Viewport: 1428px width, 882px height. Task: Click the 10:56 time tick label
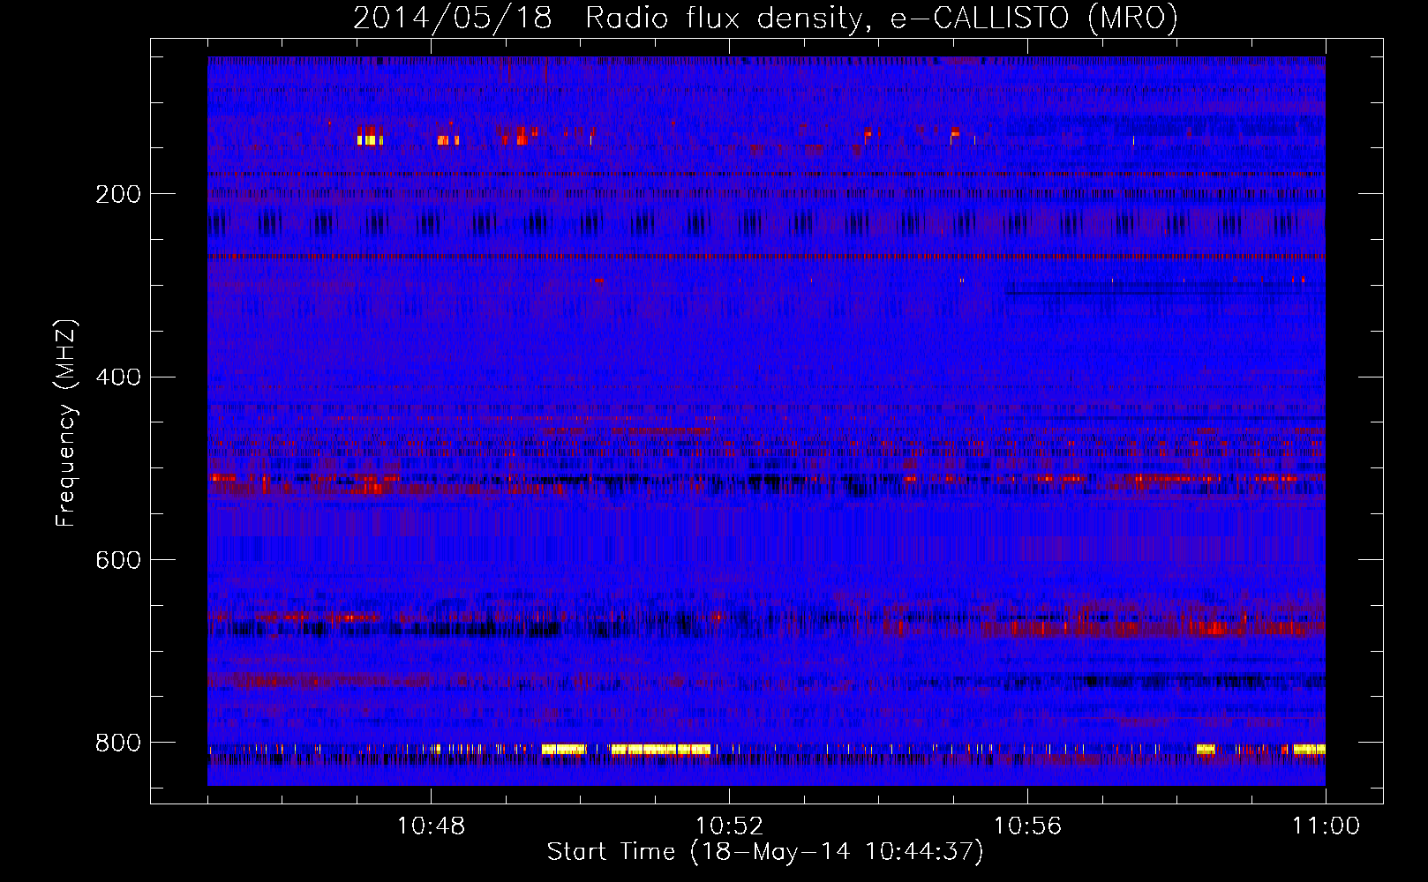(1027, 826)
